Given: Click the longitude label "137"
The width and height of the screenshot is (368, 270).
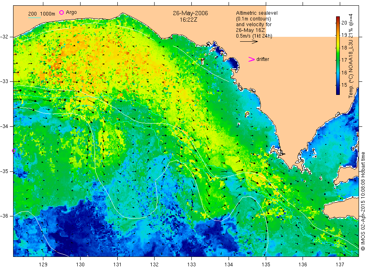Looking at the screenshot, I should click(x=340, y=265).
